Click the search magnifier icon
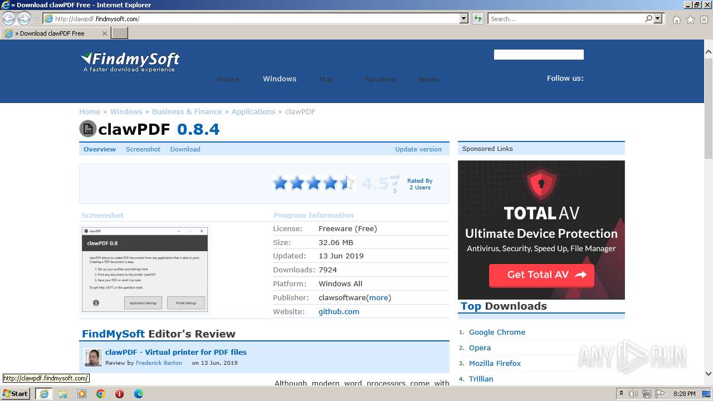This screenshot has height=401, width=713. [648, 18]
